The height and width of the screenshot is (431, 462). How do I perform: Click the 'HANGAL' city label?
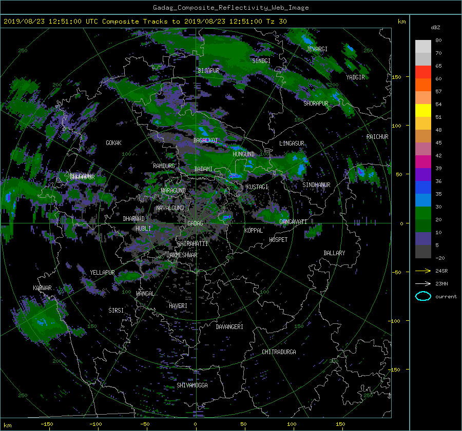[x=145, y=294]
